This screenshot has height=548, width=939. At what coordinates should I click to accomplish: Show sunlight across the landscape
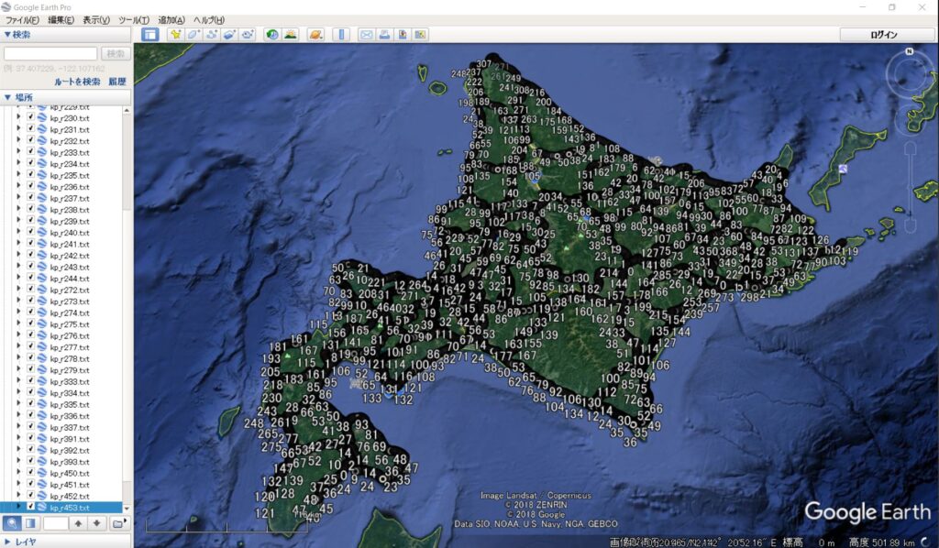pos(290,35)
